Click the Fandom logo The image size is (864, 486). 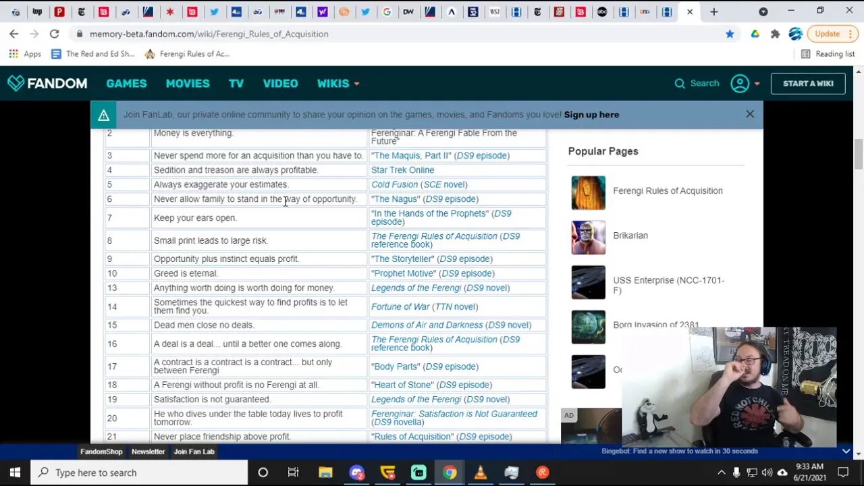(x=47, y=83)
